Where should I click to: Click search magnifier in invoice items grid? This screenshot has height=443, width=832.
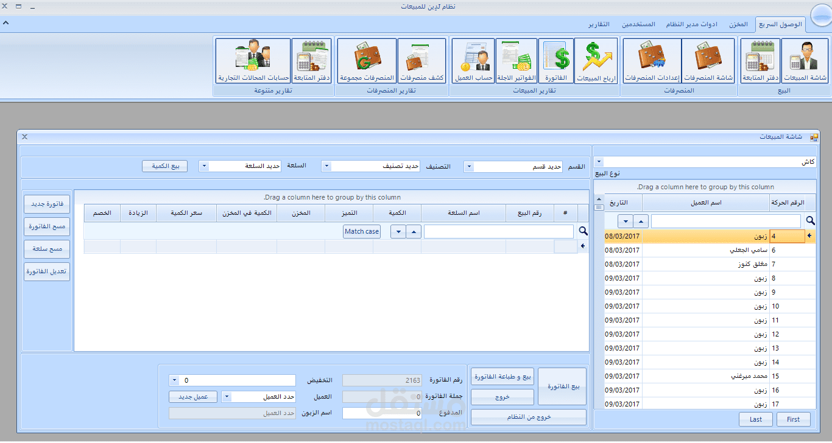point(583,231)
